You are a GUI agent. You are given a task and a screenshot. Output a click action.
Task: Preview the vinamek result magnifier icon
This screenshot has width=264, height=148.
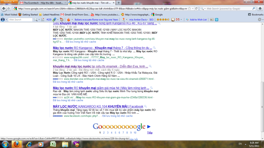pyautogui.click(x=150, y=66)
